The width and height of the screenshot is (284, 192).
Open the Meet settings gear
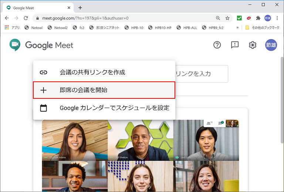253,45
